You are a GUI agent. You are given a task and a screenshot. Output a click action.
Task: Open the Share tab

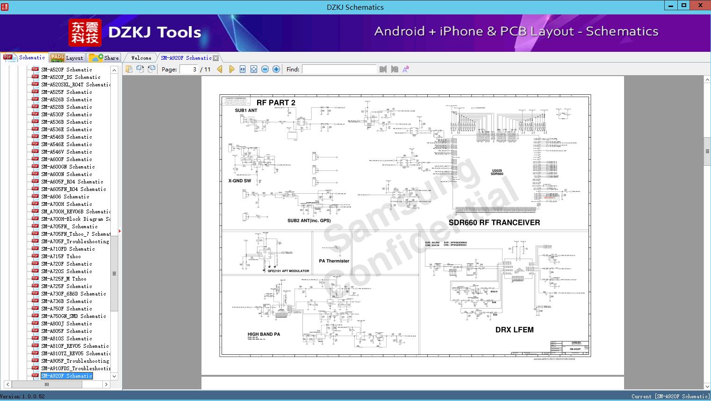(x=104, y=58)
